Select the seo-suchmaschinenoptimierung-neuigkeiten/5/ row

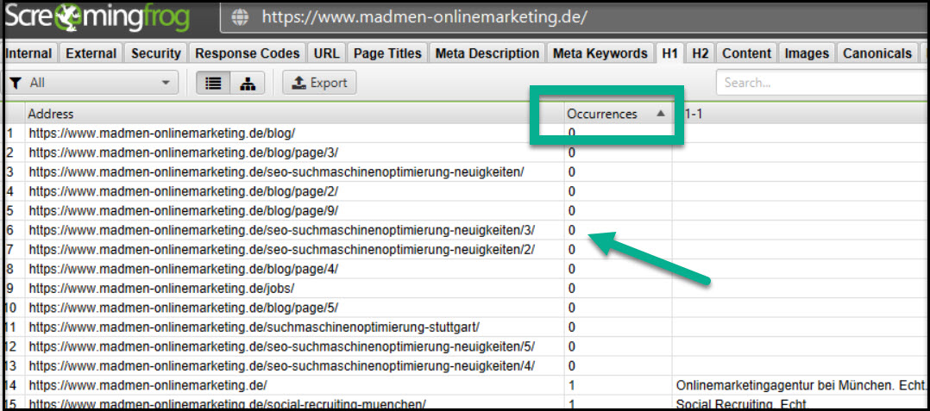tap(282, 346)
